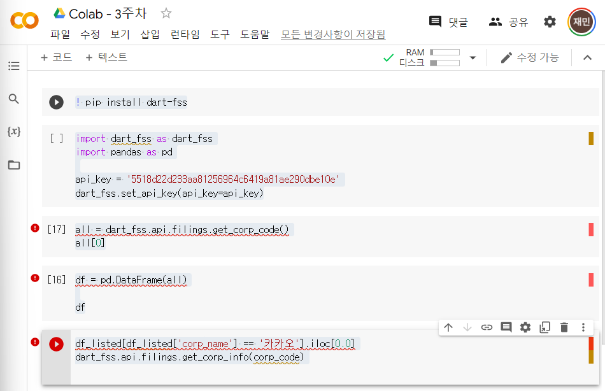Add a new code cell with + 코드

click(x=56, y=57)
